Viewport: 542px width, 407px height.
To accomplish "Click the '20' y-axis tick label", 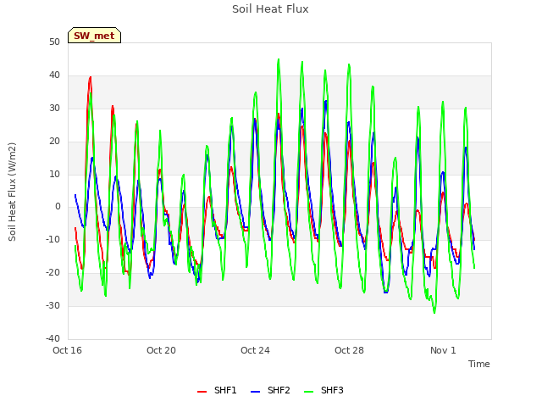I will [54, 142].
